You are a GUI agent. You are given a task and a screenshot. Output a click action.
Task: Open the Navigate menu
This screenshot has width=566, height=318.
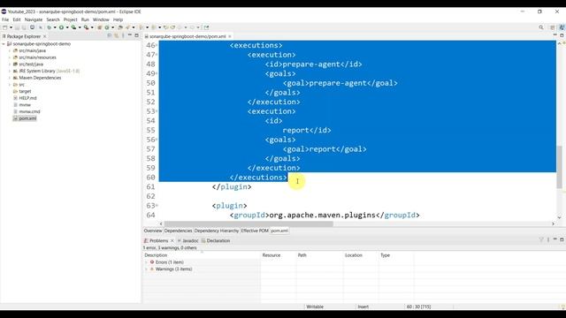(34, 19)
